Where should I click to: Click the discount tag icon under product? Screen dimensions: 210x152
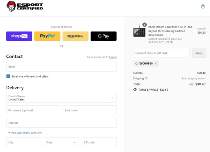[x=150, y=42]
